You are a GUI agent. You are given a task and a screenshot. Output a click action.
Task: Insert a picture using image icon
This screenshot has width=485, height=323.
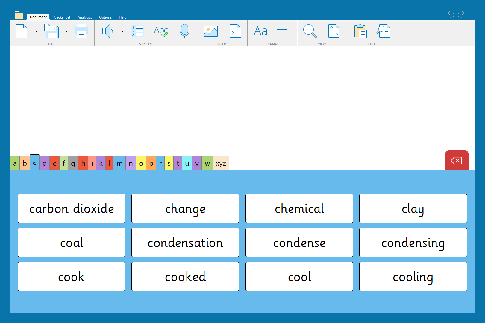(x=211, y=31)
